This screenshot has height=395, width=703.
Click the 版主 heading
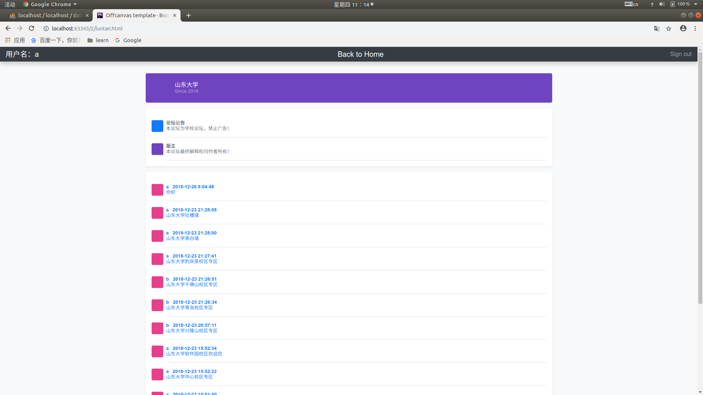[171, 146]
